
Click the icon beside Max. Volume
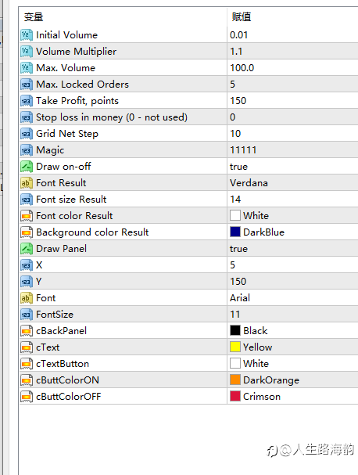pyautogui.click(x=27, y=67)
